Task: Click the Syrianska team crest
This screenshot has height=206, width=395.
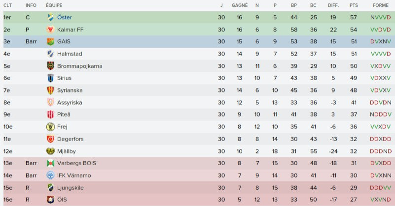Action: [x=50, y=90]
